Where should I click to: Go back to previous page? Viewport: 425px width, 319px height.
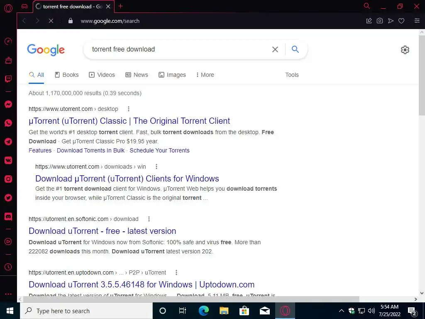coord(24,21)
